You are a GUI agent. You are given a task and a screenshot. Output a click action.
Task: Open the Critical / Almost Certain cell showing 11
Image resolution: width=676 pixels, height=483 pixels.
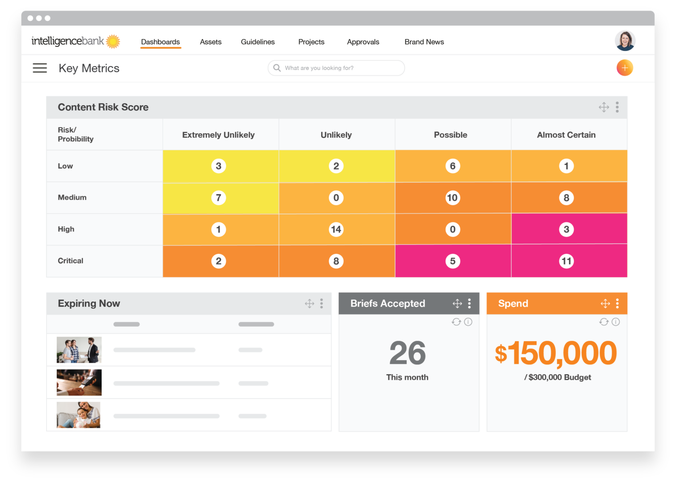click(569, 261)
